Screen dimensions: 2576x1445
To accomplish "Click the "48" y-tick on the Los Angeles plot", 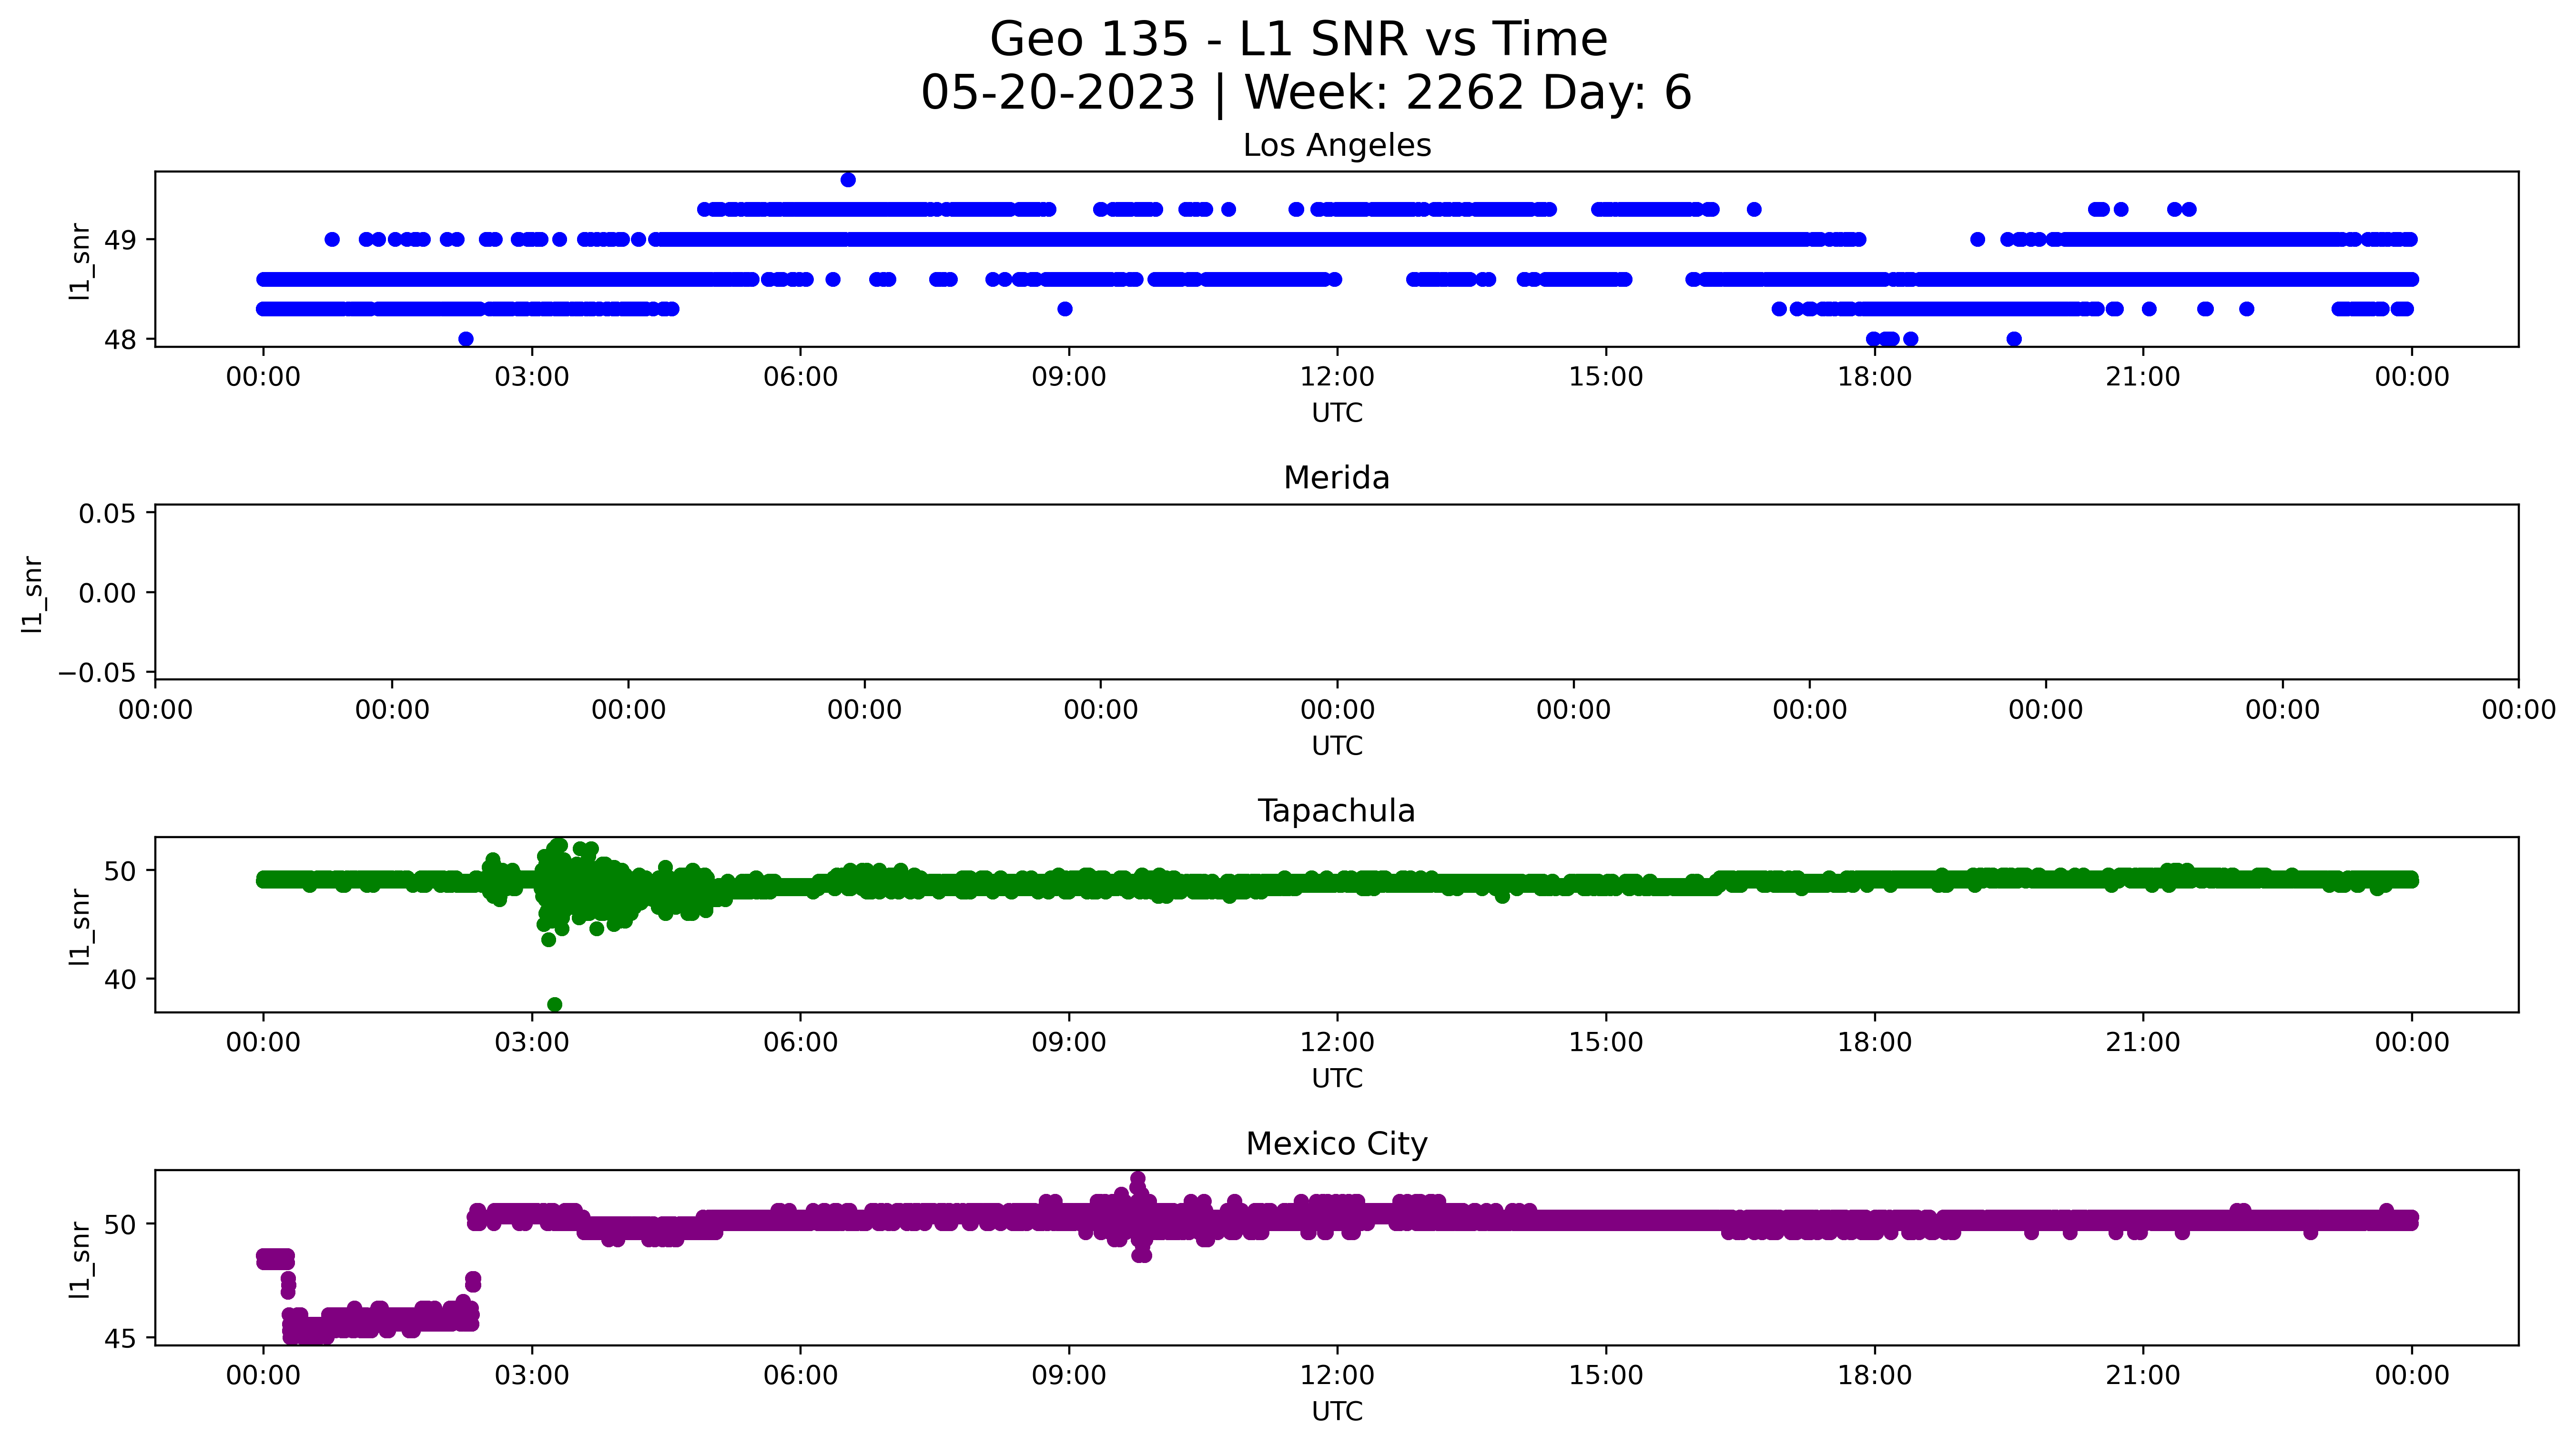I will [120, 340].
